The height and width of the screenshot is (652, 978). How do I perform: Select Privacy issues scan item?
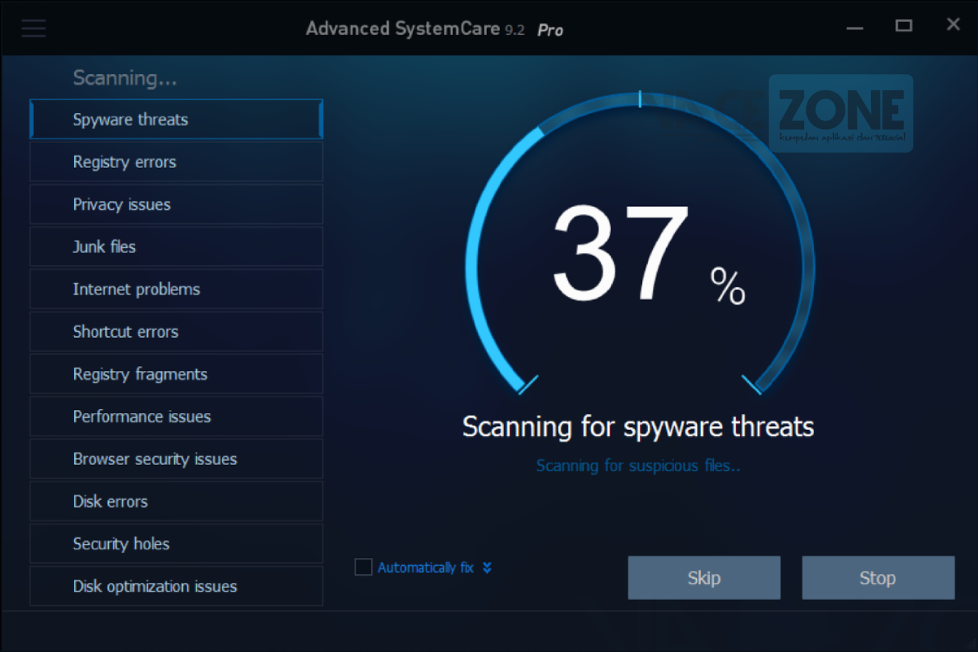(176, 204)
